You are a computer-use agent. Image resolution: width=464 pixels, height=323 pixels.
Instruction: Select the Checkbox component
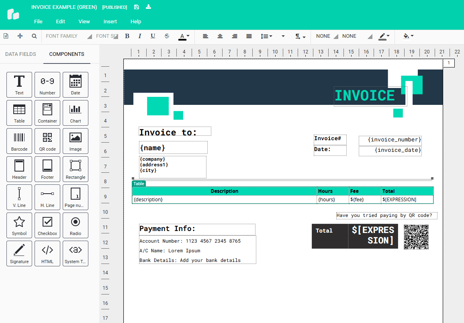(47, 225)
